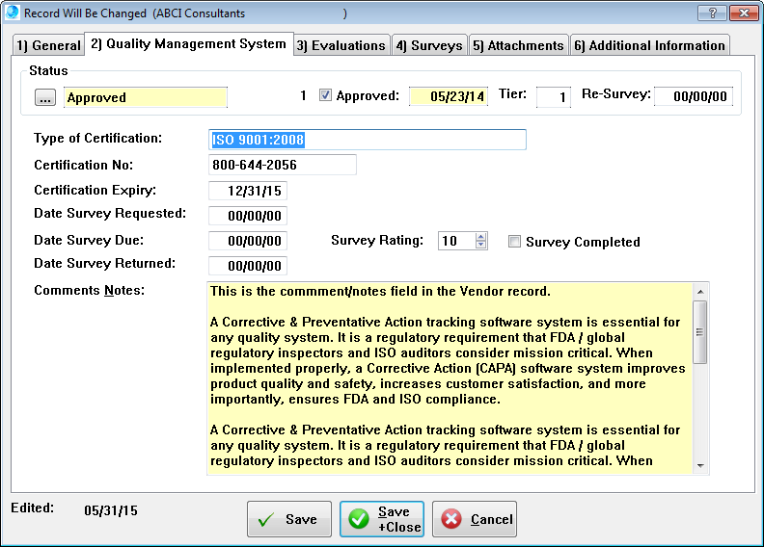Click the help question mark button
The height and width of the screenshot is (547, 764).
pos(712,13)
